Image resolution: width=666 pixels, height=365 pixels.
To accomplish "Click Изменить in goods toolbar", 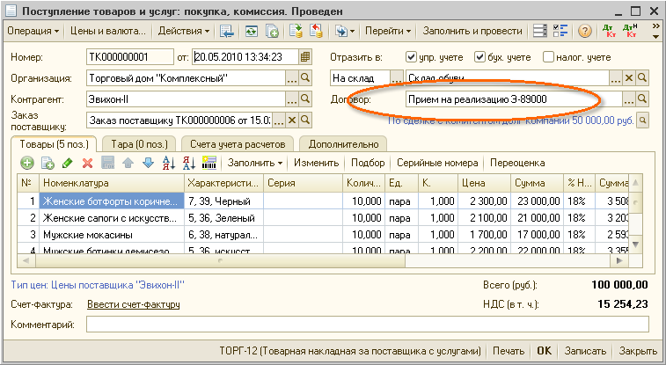I will pos(316,163).
